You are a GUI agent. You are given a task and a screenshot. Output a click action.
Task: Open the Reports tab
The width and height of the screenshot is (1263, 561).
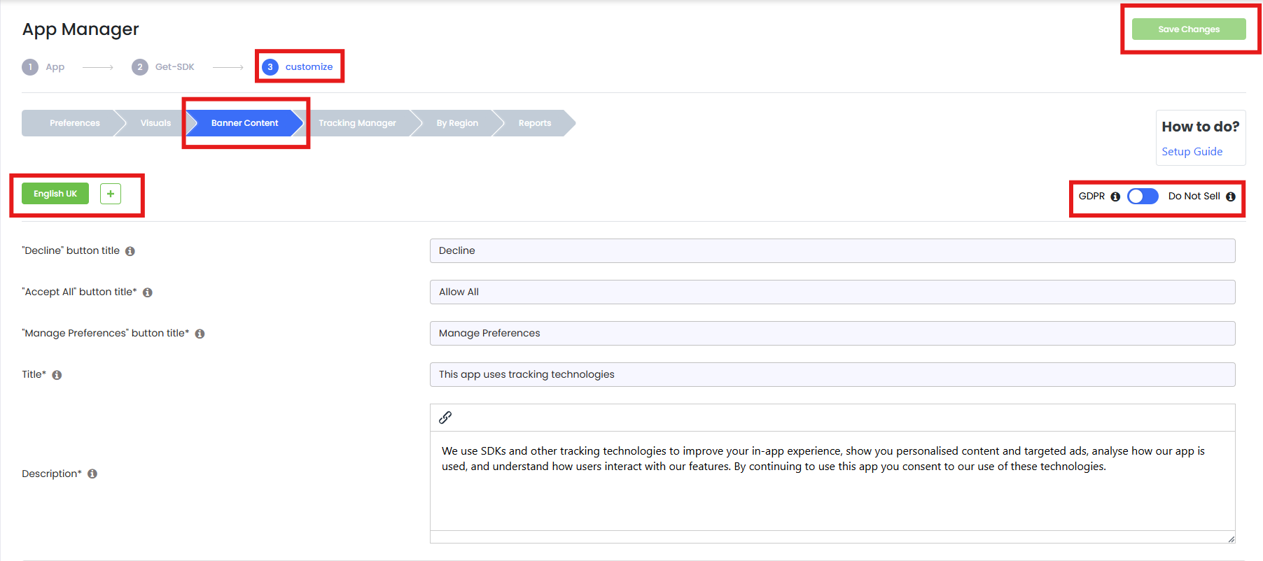tap(535, 123)
